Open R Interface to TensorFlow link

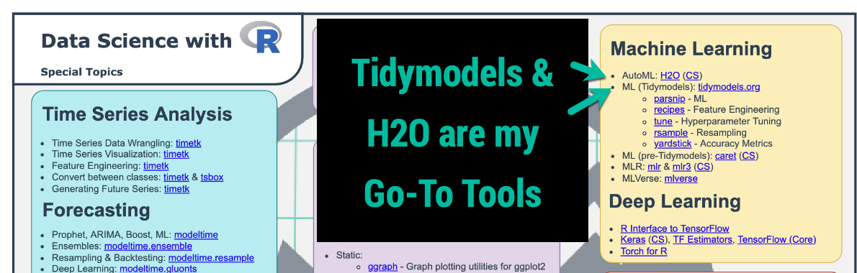(x=675, y=229)
